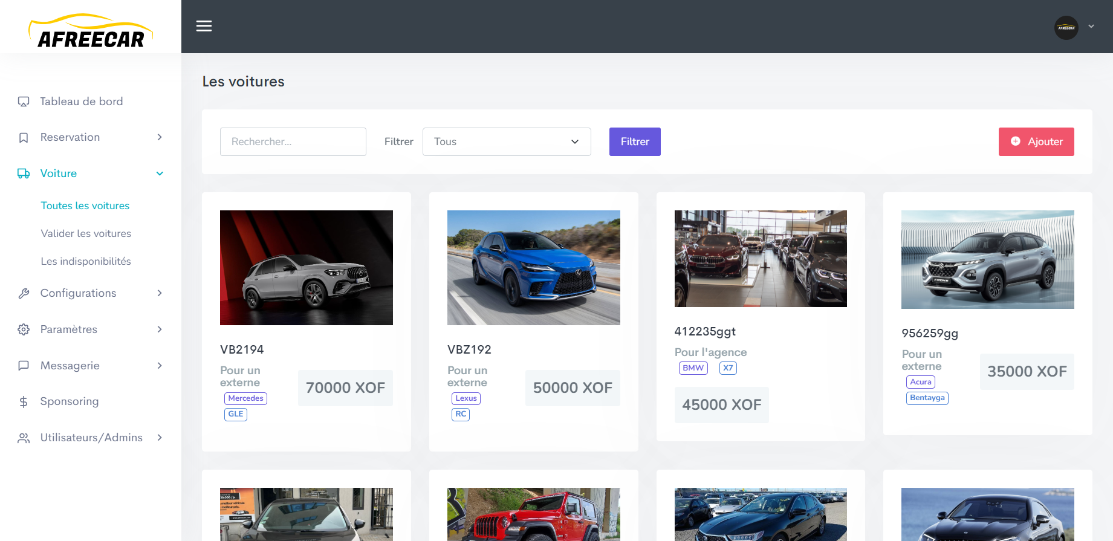Image resolution: width=1113 pixels, height=541 pixels.
Task: Click the Messagerie chat bubble icon
Action: click(x=24, y=366)
